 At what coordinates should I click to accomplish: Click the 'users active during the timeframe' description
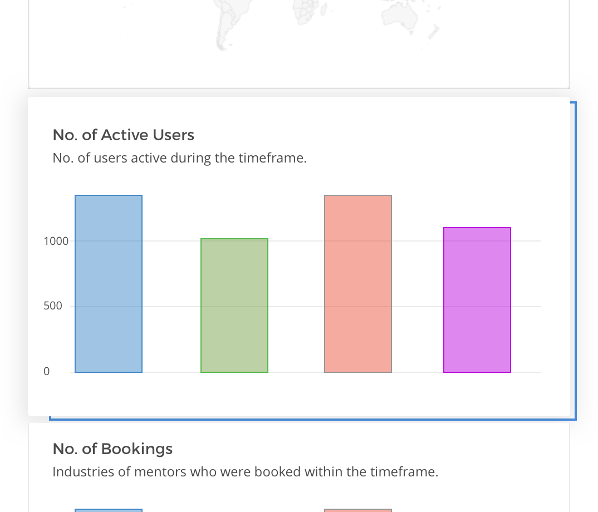[180, 158]
